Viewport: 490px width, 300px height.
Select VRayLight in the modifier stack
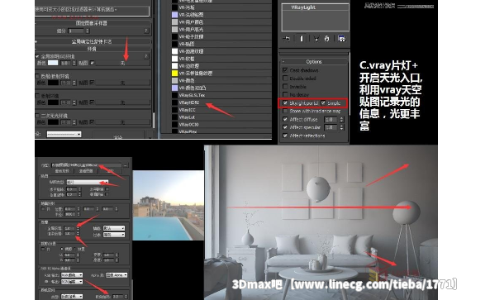[303, 7]
